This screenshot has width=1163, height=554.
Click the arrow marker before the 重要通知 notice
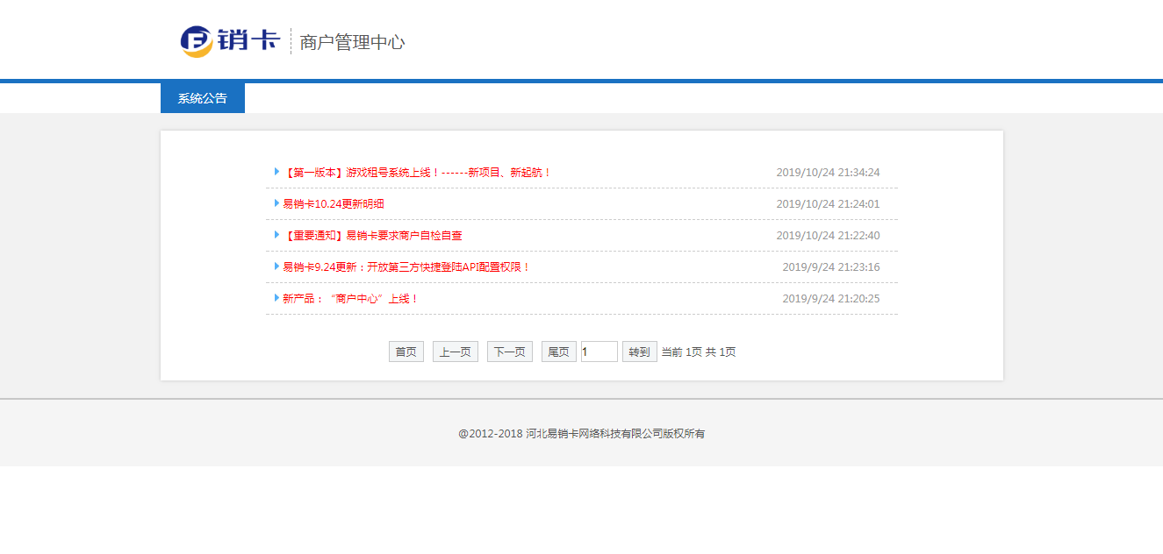click(x=276, y=235)
